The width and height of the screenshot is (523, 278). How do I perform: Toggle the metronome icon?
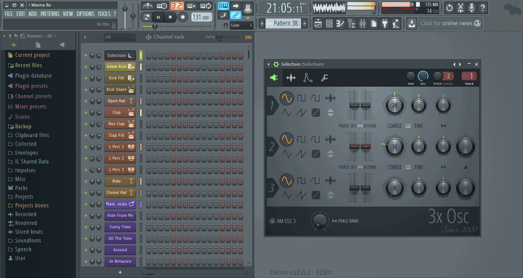click(x=147, y=6)
